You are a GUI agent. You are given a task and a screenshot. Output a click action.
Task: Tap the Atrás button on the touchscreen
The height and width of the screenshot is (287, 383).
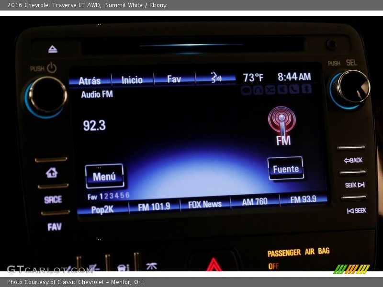90,80
